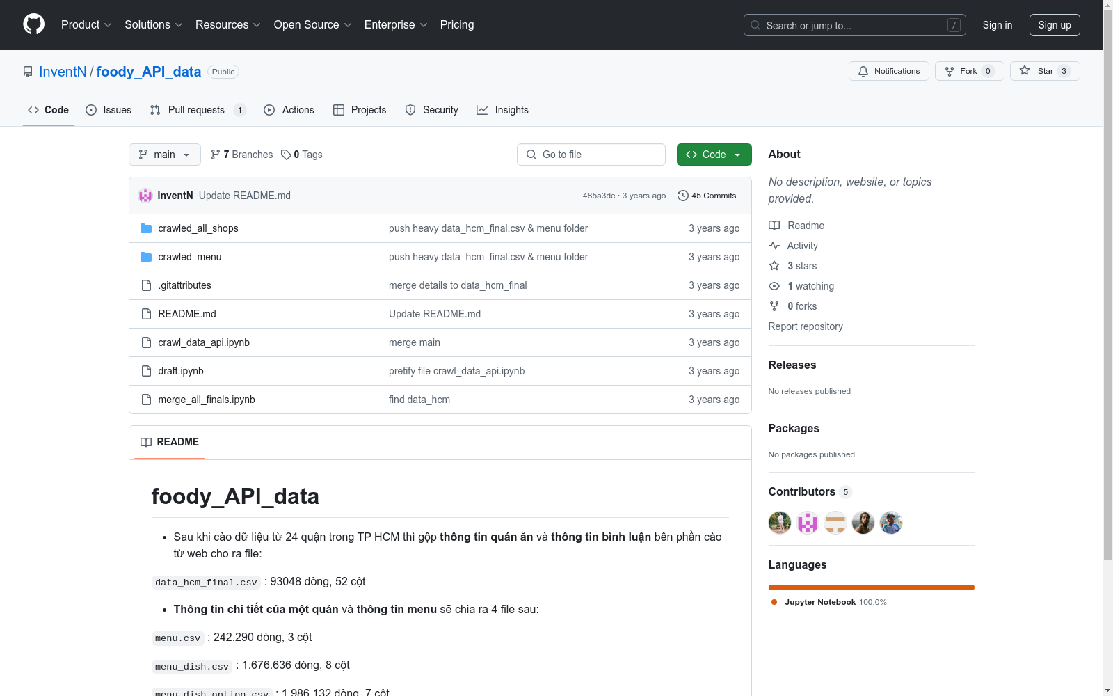Click the repository icon beside InventN
The width and height of the screenshot is (1113, 696).
28,72
